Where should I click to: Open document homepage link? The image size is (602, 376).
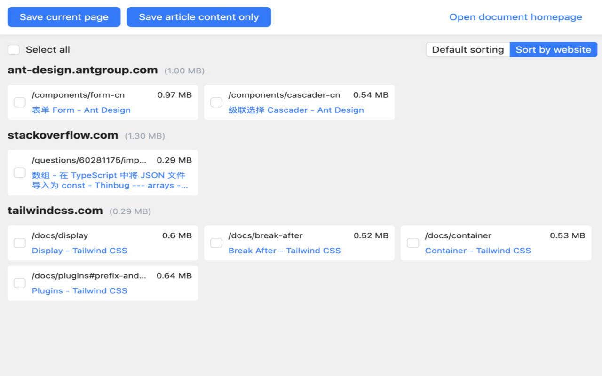515,17
